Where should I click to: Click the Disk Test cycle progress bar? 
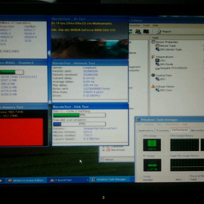click(79, 115)
